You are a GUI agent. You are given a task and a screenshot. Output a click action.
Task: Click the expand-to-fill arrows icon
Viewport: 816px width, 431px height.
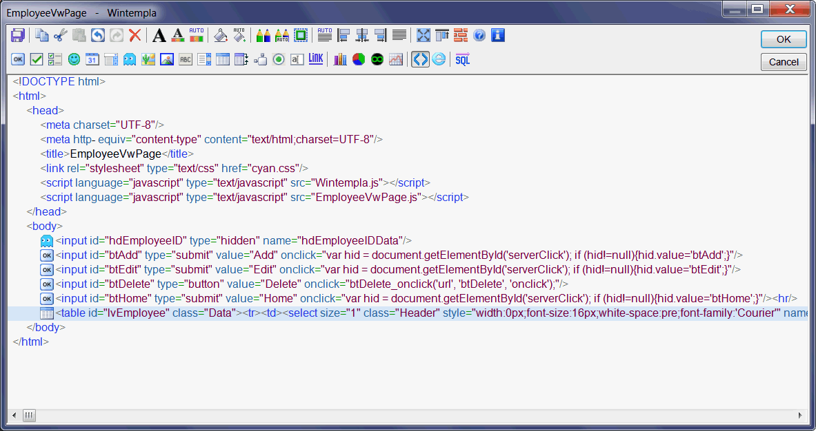424,35
